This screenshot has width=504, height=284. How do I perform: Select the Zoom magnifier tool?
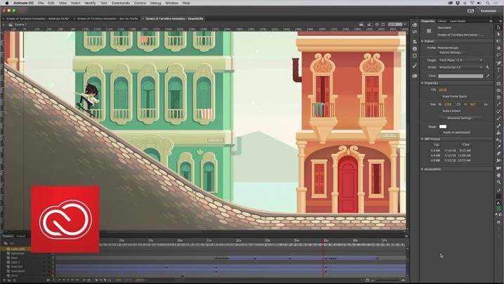point(498,182)
